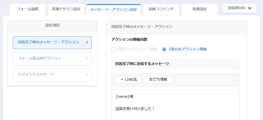Click the 友だち情報 button

click(x=158, y=80)
